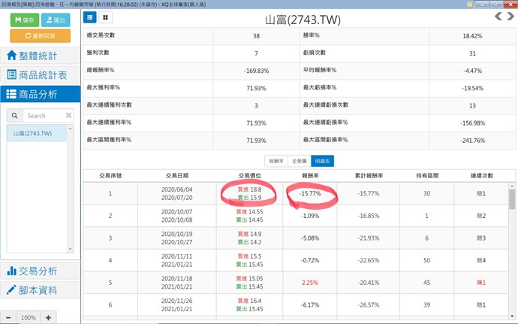Select trade row 3 dated 2020/10/19
Image resolution: width=518 pixels, height=324 pixels.
point(296,238)
